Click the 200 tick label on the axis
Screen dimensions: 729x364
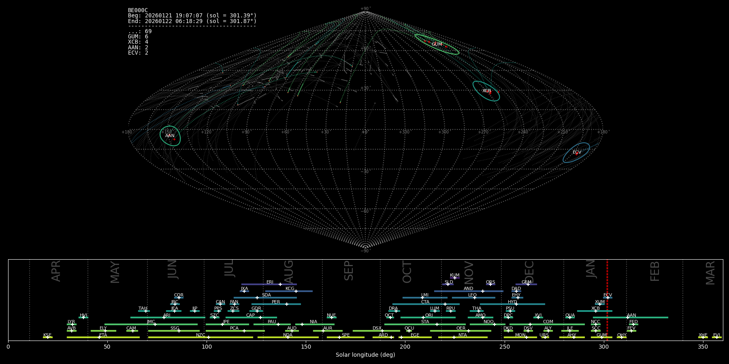click(x=405, y=347)
